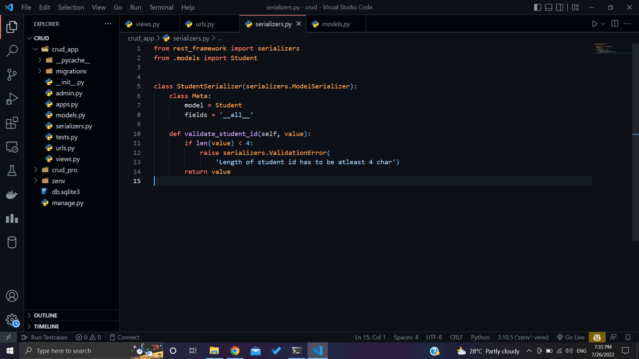This screenshot has width=639, height=359.
Task: Open Task View in taskbar
Action: pyautogui.click(x=193, y=351)
